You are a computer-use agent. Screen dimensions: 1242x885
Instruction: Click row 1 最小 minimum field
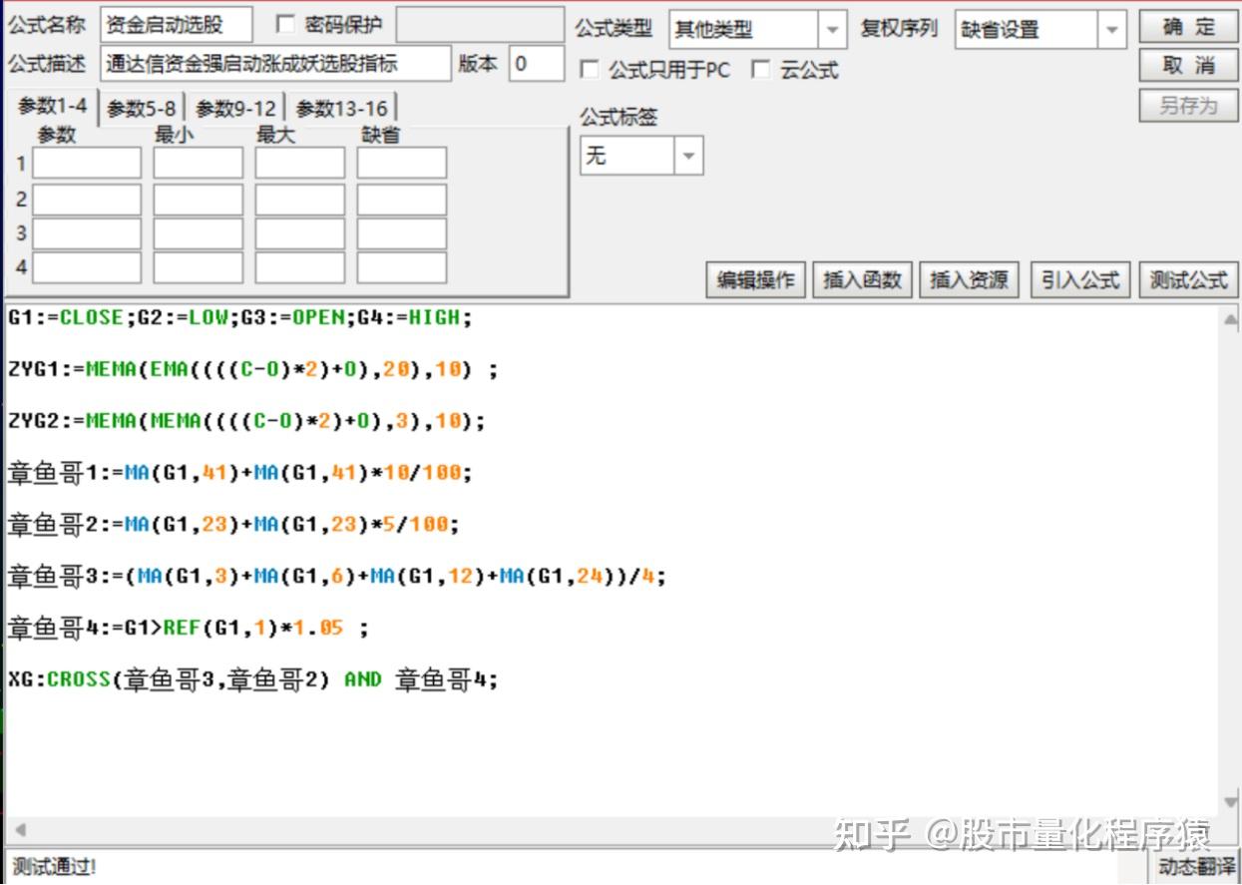199,163
